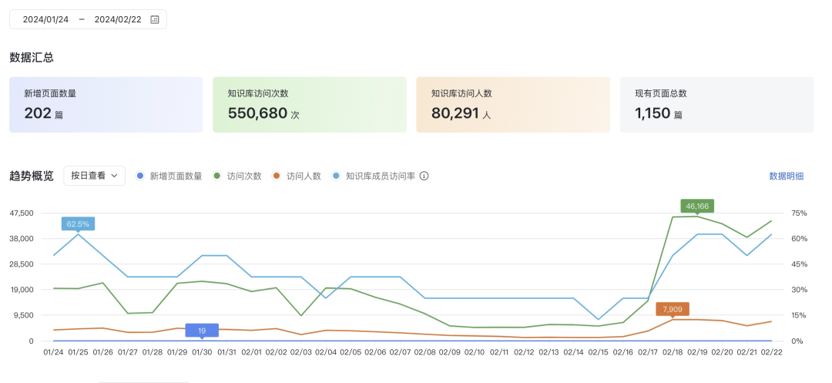
Task: Click the 02/18 x-axis label
Action: 672,351
